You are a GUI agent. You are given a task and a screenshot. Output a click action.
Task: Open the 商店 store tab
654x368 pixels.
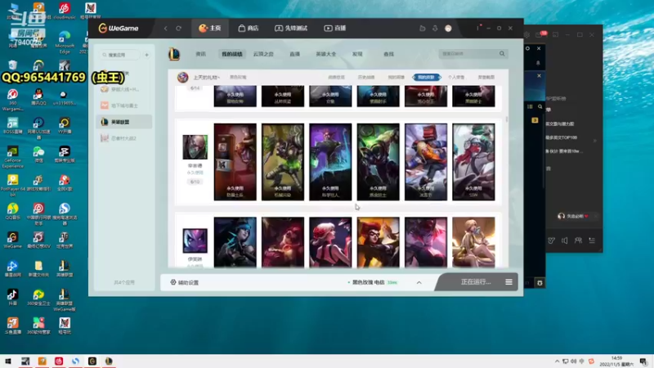coord(249,28)
